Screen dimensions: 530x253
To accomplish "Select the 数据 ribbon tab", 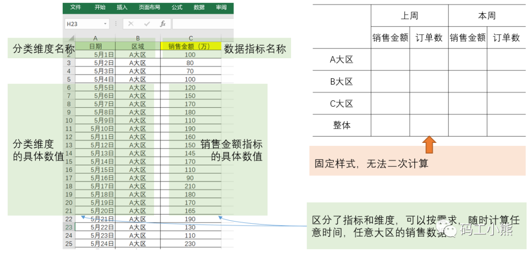I will [199, 7].
